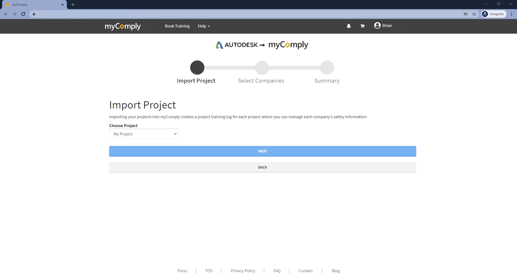Click the browser forward arrow

click(x=15, y=14)
